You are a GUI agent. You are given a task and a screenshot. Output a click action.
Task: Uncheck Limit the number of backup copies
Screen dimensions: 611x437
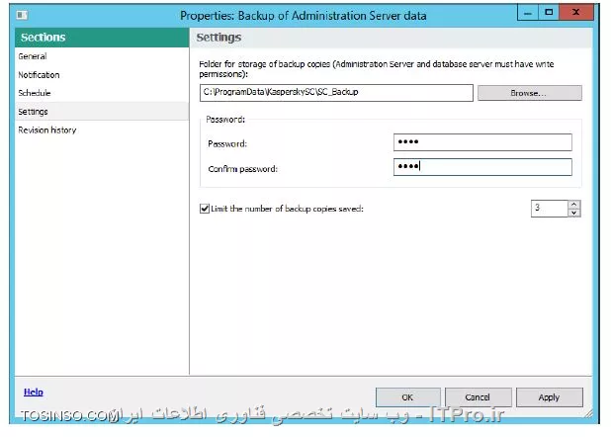coord(205,209)
